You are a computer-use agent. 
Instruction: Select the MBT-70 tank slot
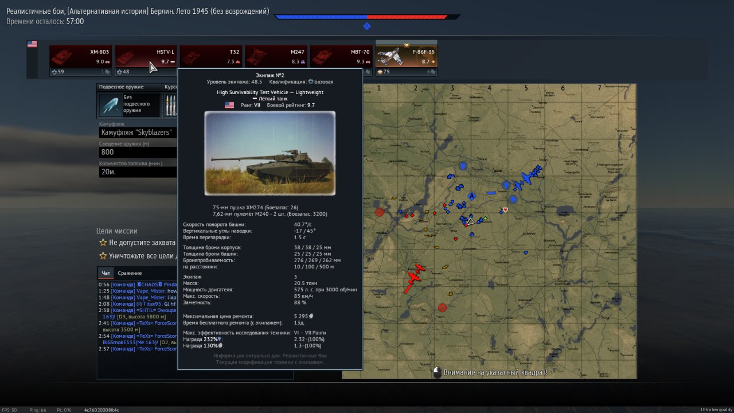coord(341,56)
